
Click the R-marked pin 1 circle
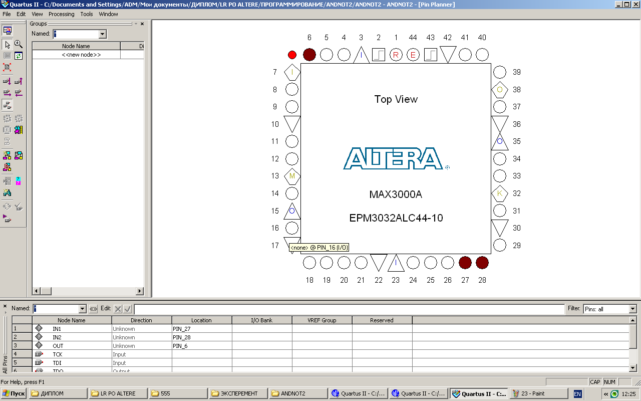(x=396, y=55)
